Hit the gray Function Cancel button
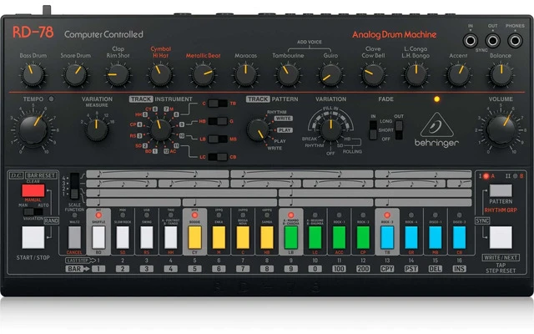 pos(74,237)
